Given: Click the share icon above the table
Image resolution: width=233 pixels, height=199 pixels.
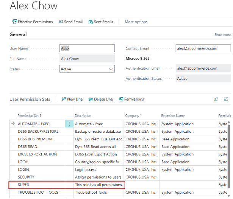Looking at the screenshot, I should click(x=216, y=99).
